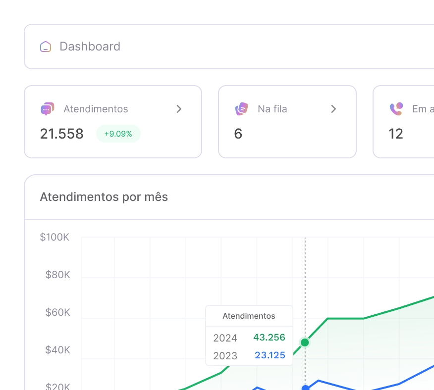
Task: Click the green 2024 data point
Action: pyautogui.click(x=305, y=342)
